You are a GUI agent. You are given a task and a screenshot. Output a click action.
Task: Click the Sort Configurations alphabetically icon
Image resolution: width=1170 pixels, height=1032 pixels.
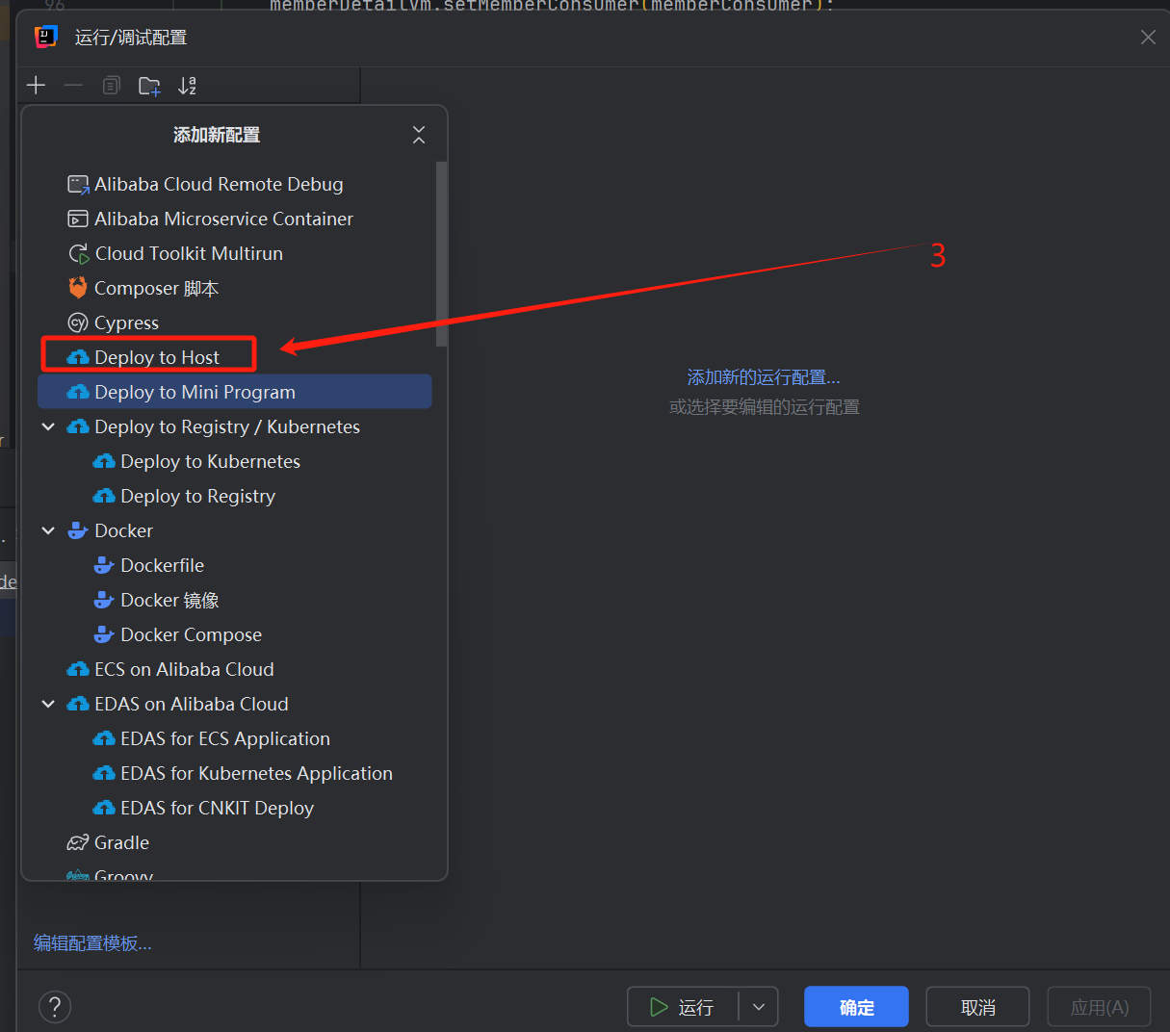click(x=187, y=86)
